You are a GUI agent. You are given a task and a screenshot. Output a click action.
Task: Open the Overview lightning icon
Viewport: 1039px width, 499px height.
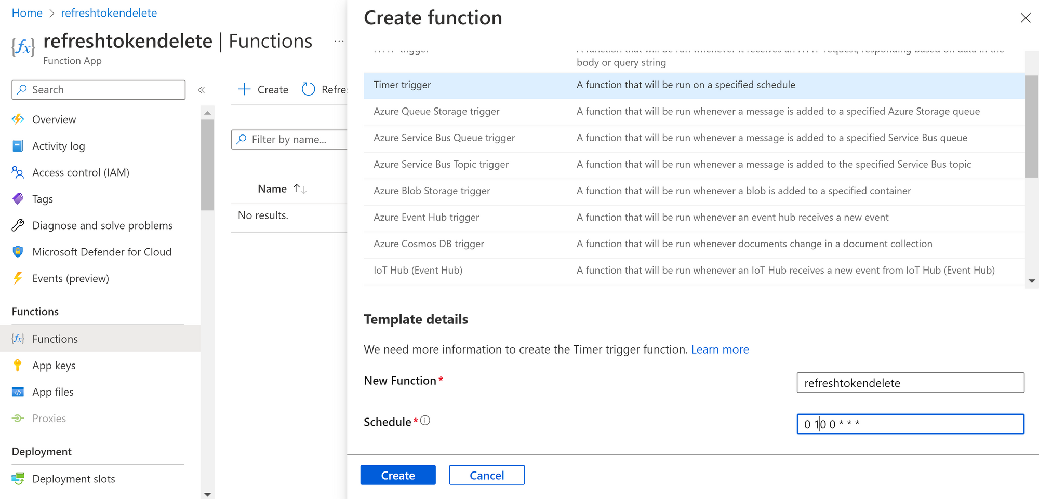(x=18, y=119)
